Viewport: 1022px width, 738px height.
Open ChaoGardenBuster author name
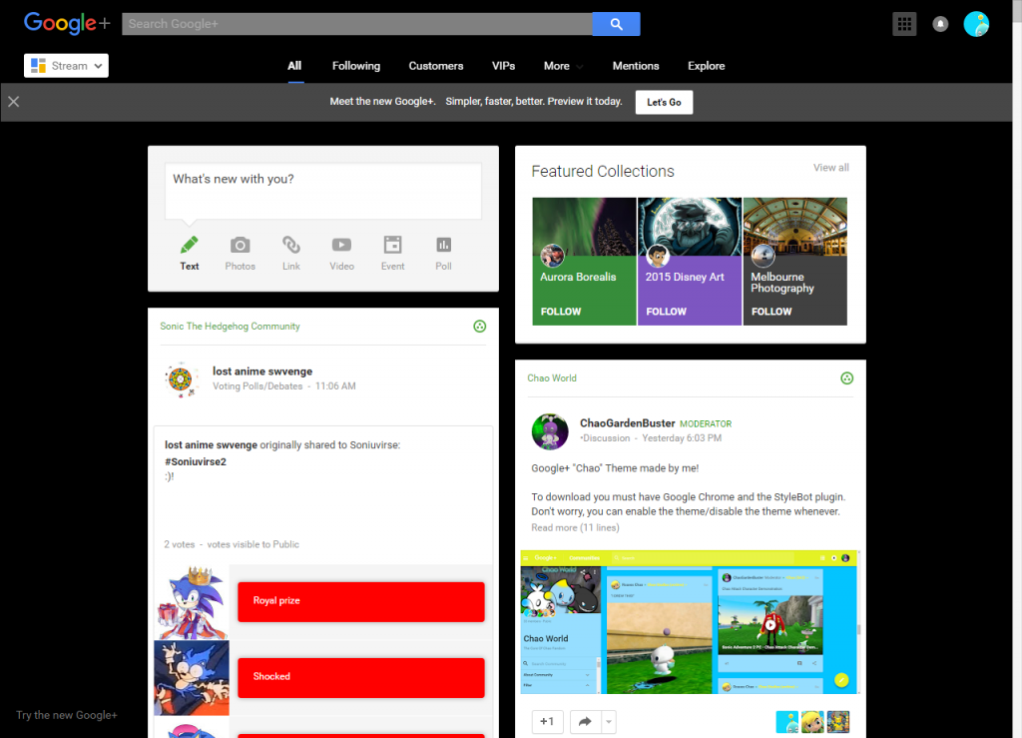point(628,423)
